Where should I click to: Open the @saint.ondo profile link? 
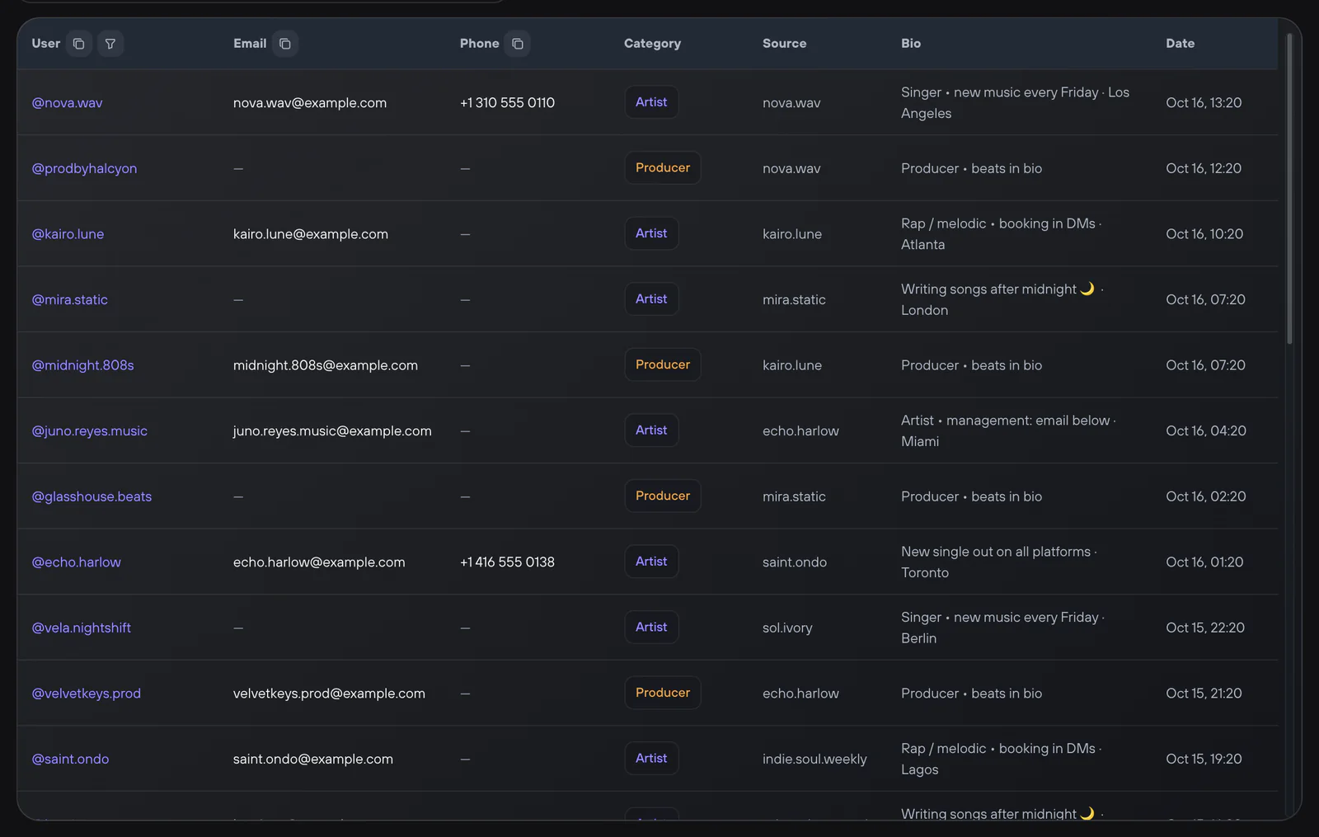tap(70, 759)
